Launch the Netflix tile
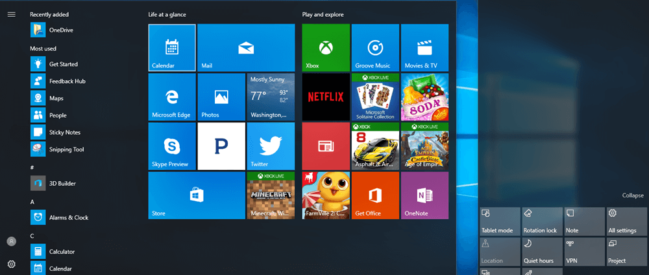 click(x=326, y=97)
